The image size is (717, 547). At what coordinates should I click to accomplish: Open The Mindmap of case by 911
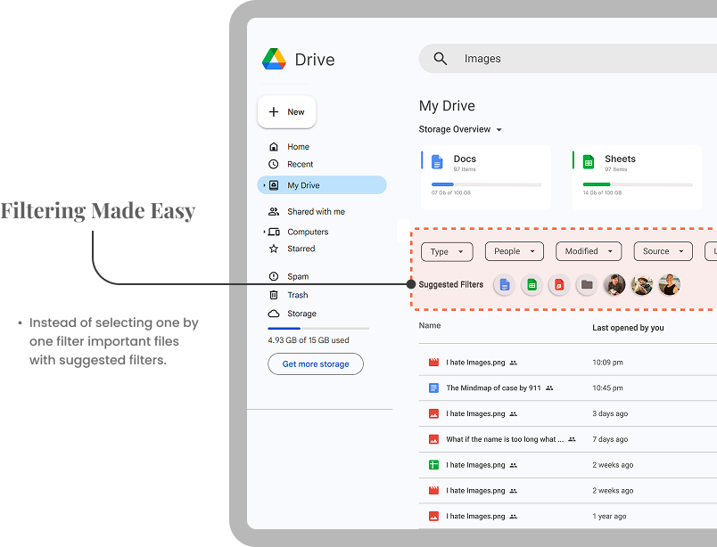(x=493, y=388)
